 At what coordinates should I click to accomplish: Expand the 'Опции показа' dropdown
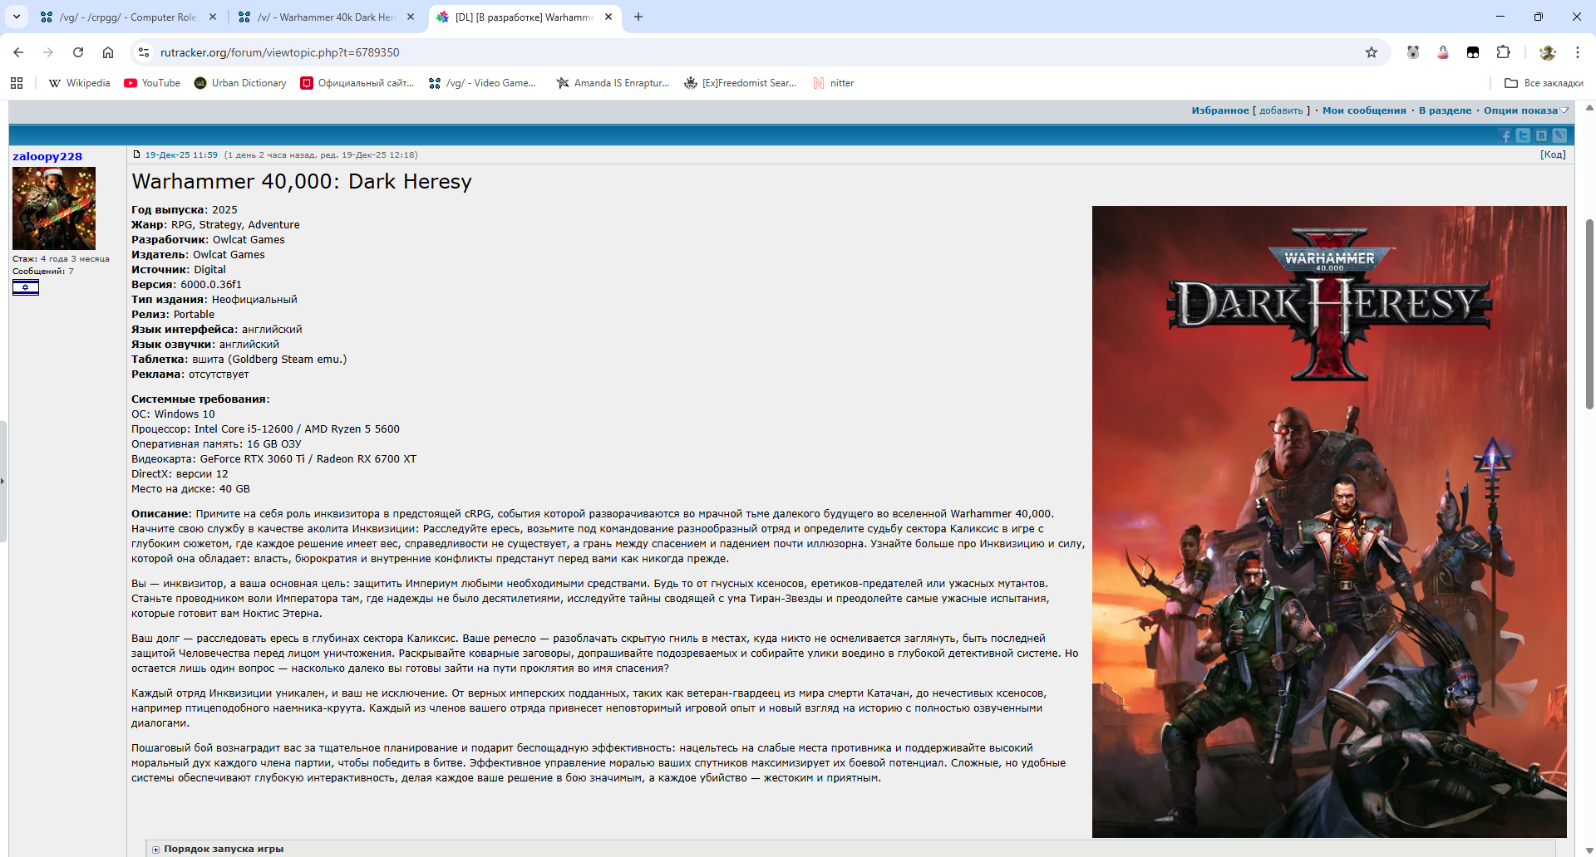coord(1526,110)
